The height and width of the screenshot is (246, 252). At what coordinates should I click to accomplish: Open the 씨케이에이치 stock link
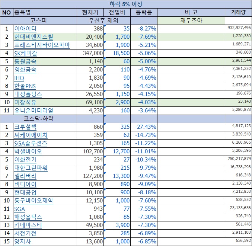(x=31, y=135)
